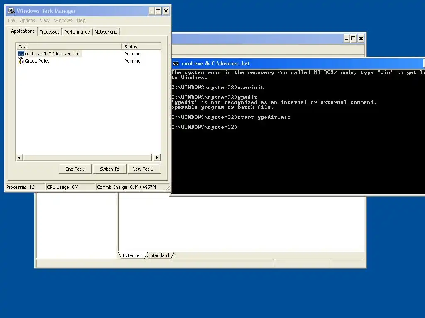Select the cmd.exe /k C:\dosexec.bat task row

coord(88,54)
